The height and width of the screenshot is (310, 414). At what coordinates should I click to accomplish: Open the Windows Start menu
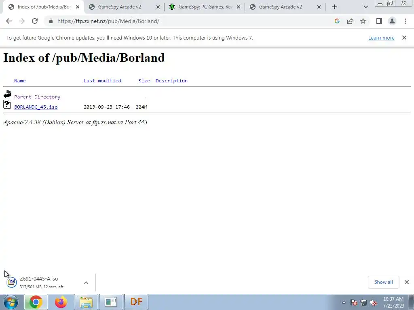(11, 302)
